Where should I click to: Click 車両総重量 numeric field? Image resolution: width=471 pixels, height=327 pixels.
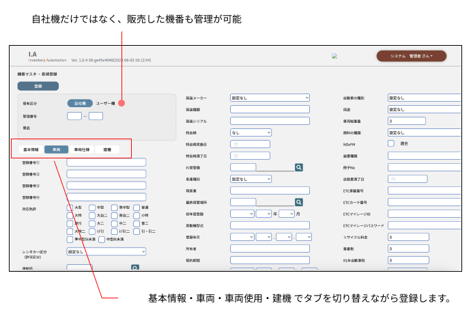point(407,121)
